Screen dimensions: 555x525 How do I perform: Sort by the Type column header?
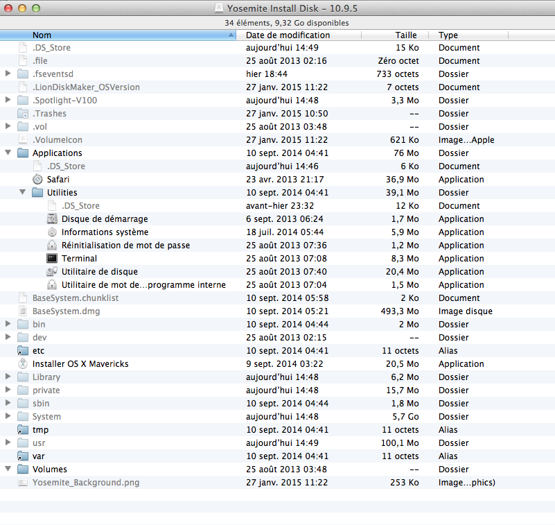(x=468, y=35)
